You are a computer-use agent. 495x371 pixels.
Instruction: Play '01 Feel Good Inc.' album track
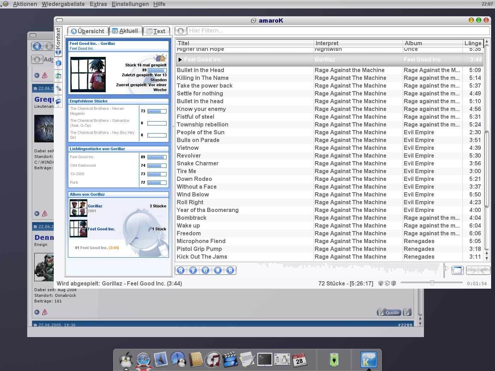[97, 248]
